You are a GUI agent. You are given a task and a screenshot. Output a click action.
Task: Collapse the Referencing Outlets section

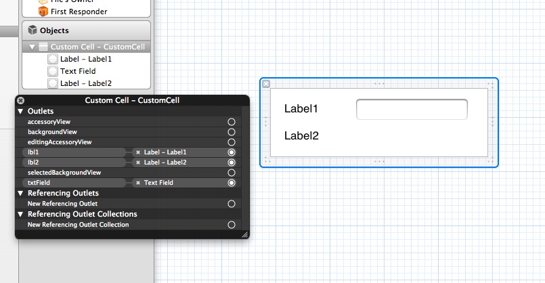point(20,194)
